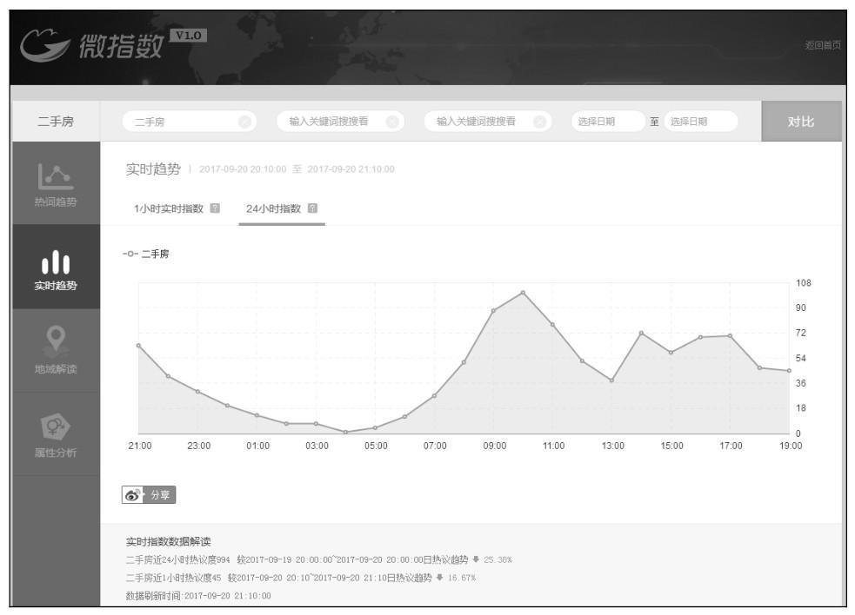Click the chart data point at 13:00
Image resolution: width=855 pixels, height=615 pixels.
611,380
